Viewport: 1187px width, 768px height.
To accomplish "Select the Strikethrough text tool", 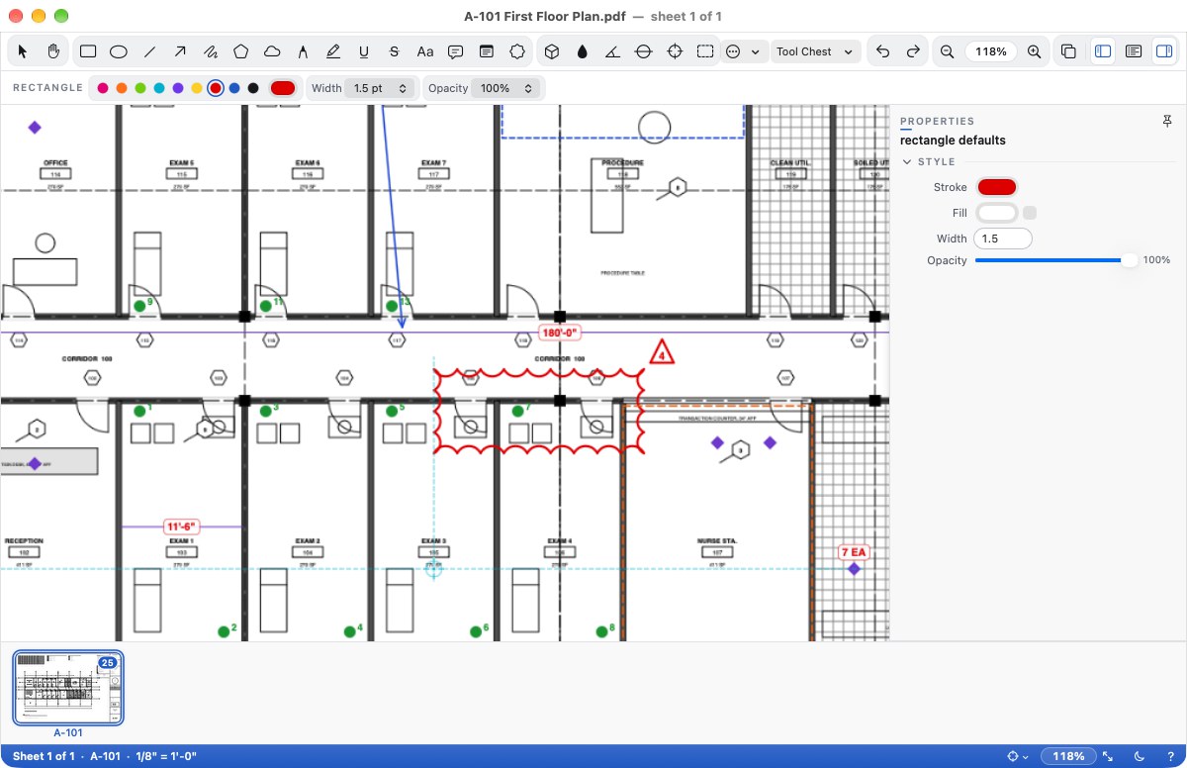I will [x=395, y=51].
